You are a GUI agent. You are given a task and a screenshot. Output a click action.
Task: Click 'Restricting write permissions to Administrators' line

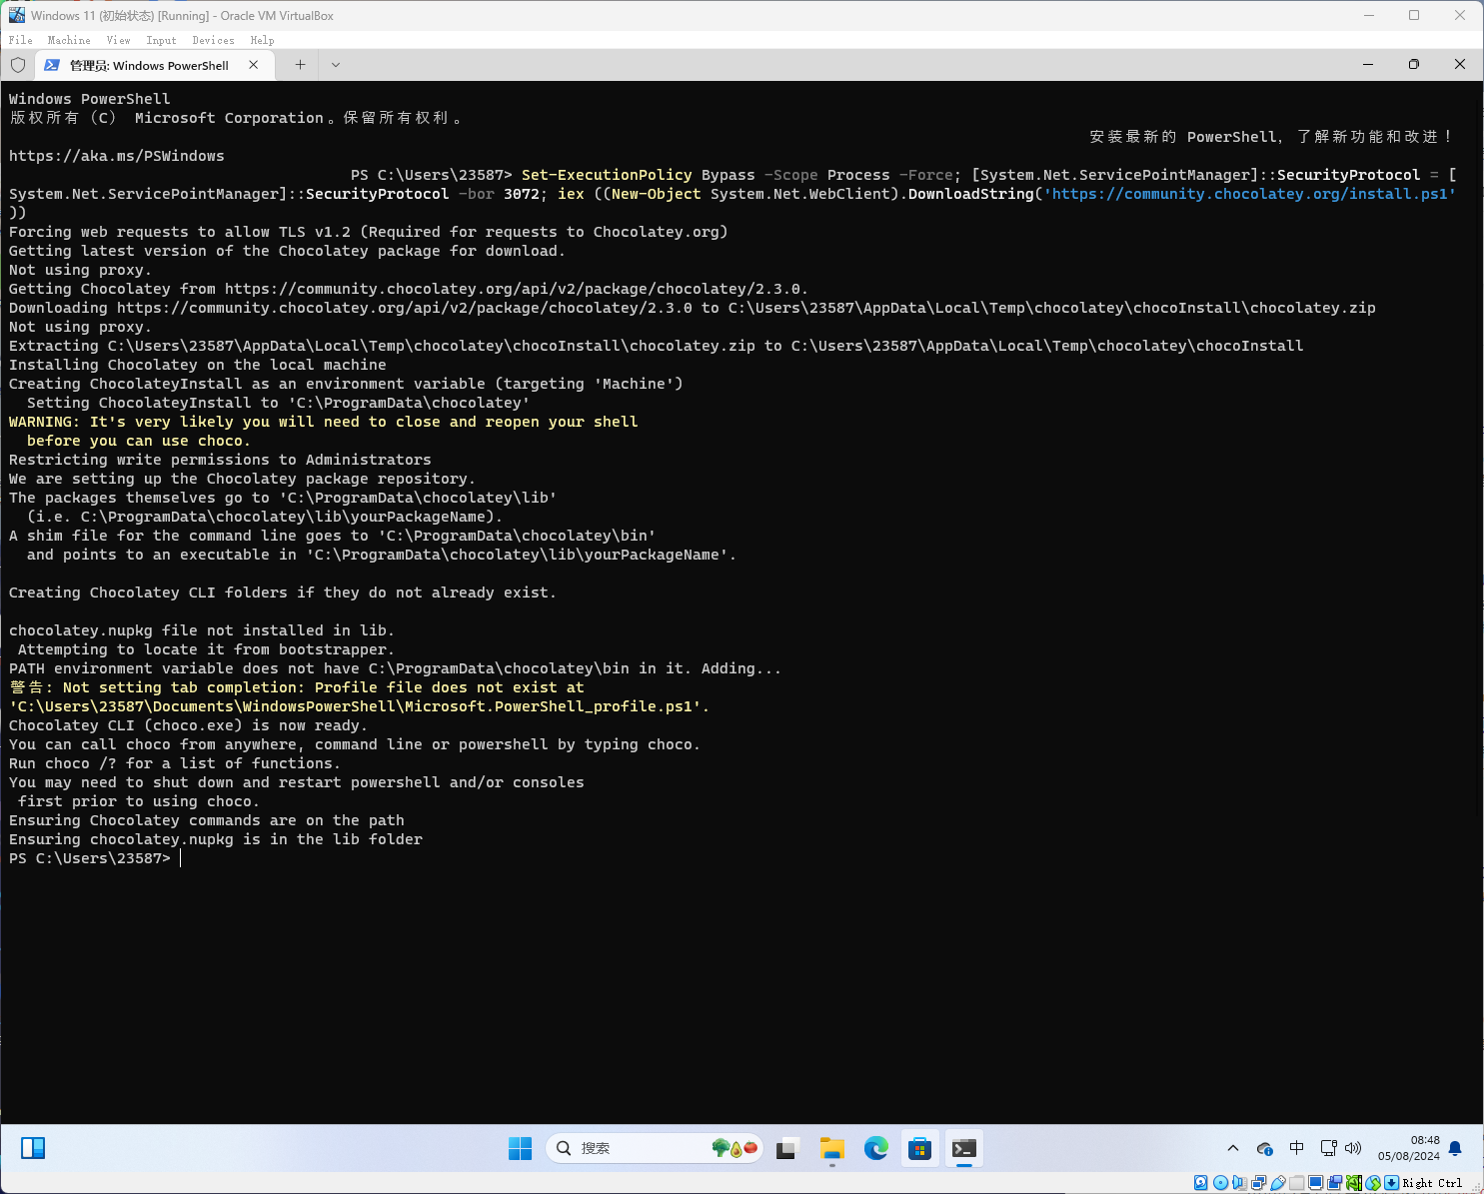pyautogui.click(x=220, y=460)
